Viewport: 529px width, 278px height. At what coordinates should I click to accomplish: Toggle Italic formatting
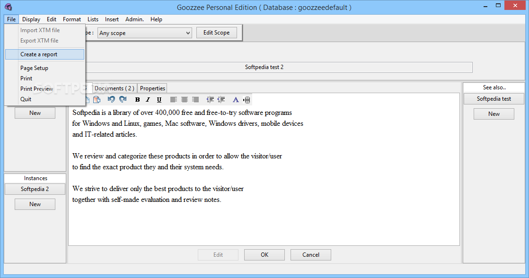coord(148,100)
